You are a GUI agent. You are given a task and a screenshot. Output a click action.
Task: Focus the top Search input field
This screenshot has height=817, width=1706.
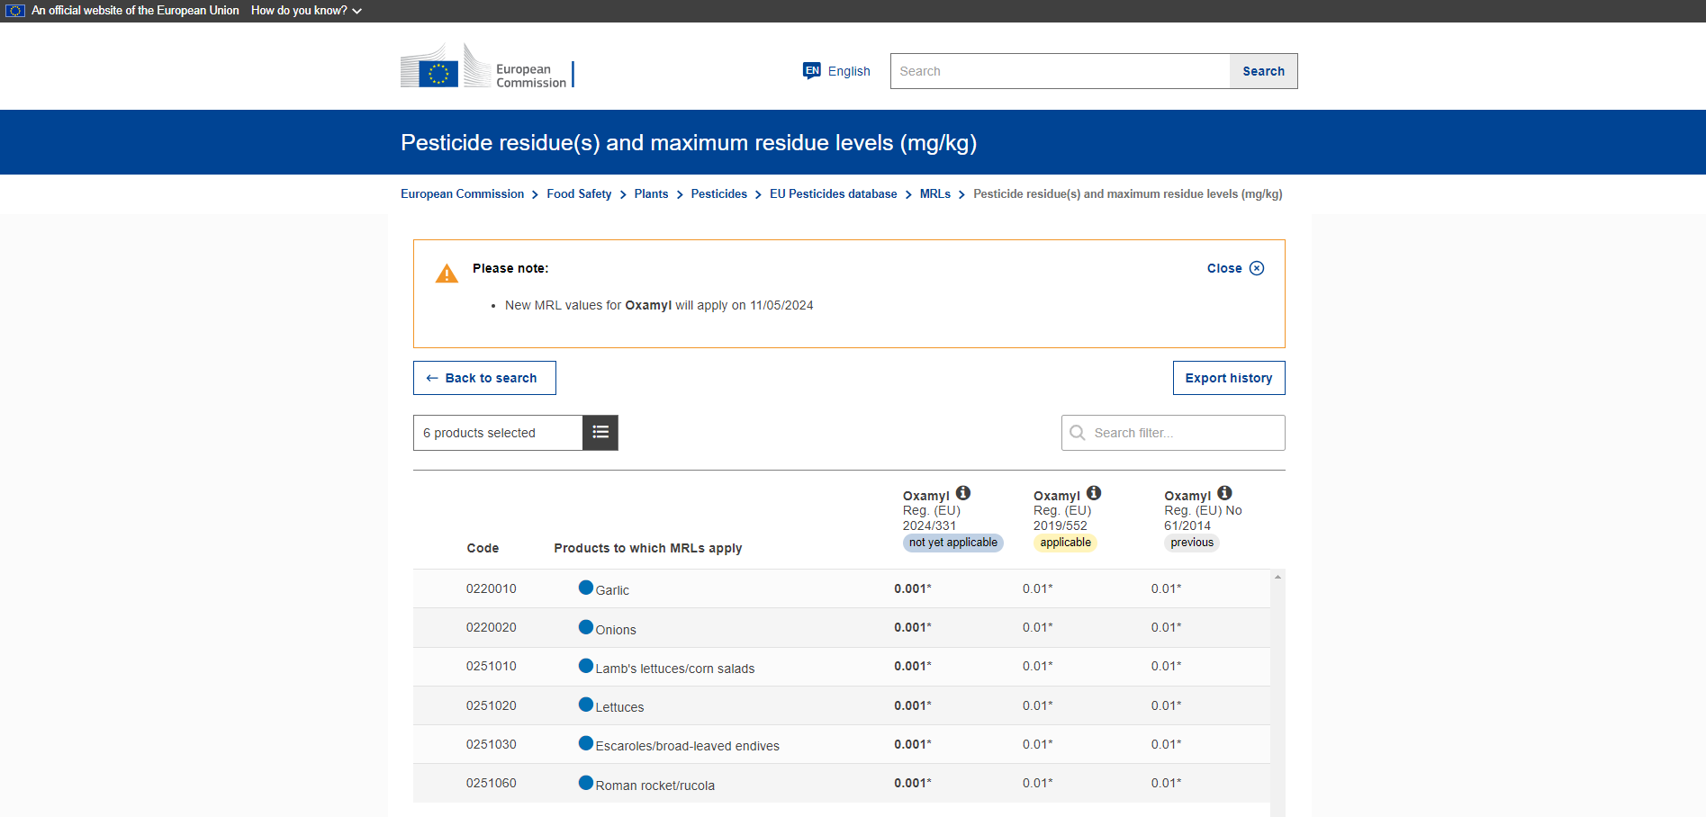coord(1060,71)
